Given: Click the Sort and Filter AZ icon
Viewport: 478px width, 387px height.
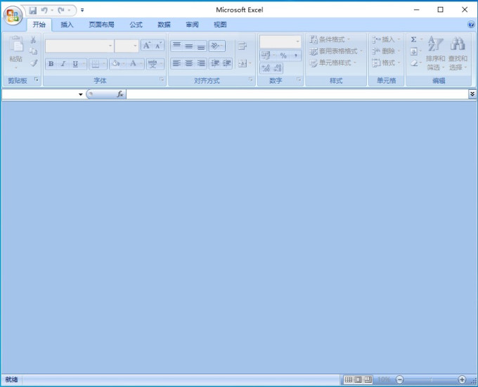Looking at the screenshot, I should pyautogui.click(x=435, y=44).
